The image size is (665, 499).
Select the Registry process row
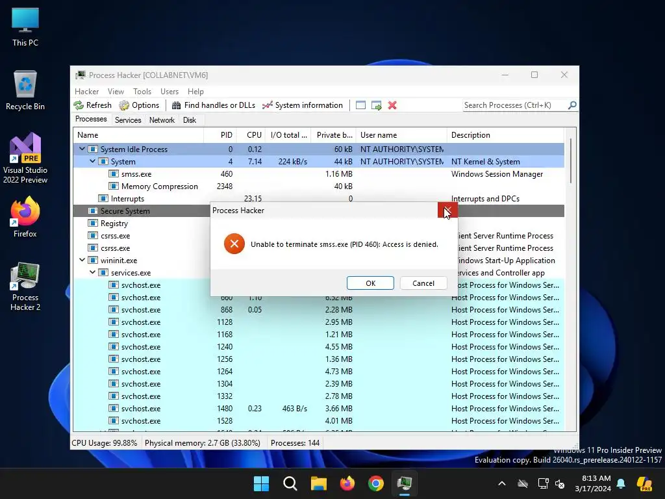pyautogui.click(x=142, y=224)
